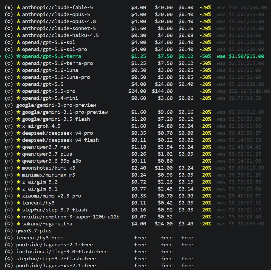Screen dimensions: 271x270
Task: Toggle favorite star for openai/gpt-5.6-luna-pro
Action: tap(18, 77)
